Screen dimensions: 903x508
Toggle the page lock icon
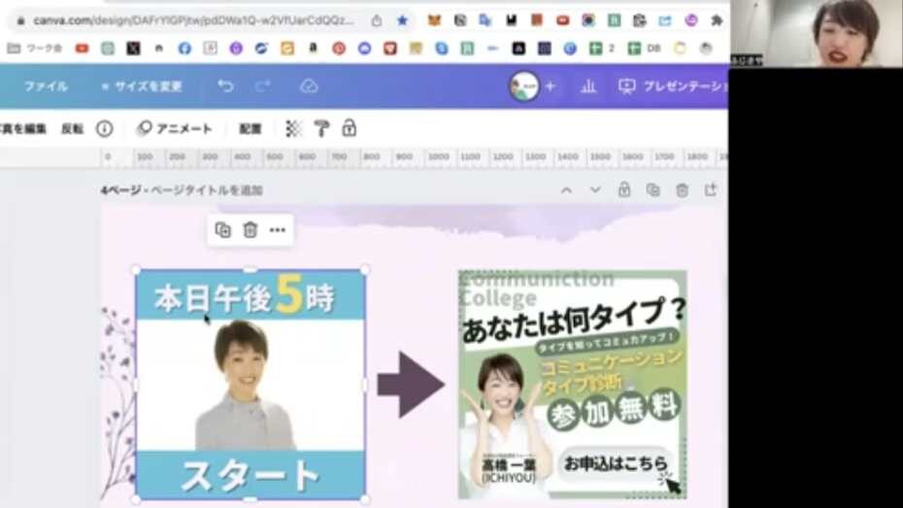coord(624,190)
